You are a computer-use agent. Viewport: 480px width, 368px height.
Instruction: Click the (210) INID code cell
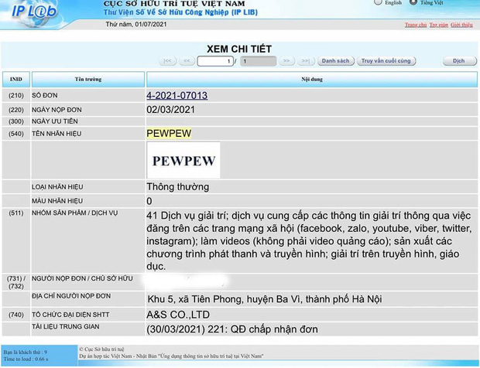coord(16,96)
